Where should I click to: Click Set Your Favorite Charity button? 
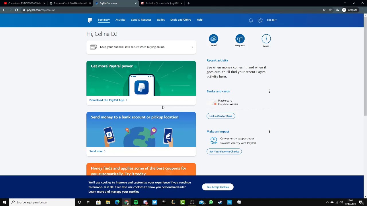click(224, 152)
